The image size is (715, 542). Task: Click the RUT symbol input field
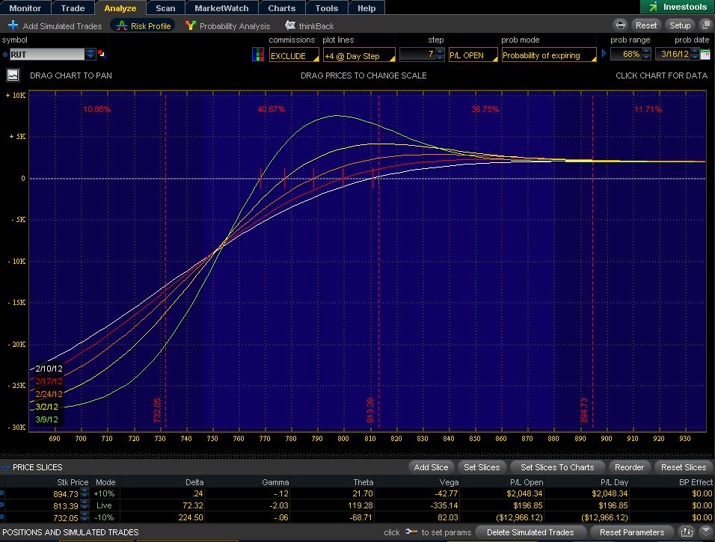[x=46, y=55]
